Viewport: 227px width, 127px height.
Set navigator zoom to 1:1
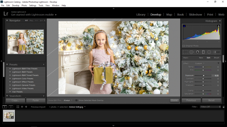(36, 21)
